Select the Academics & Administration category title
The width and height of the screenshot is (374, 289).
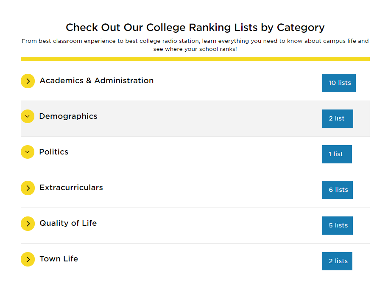97,81
